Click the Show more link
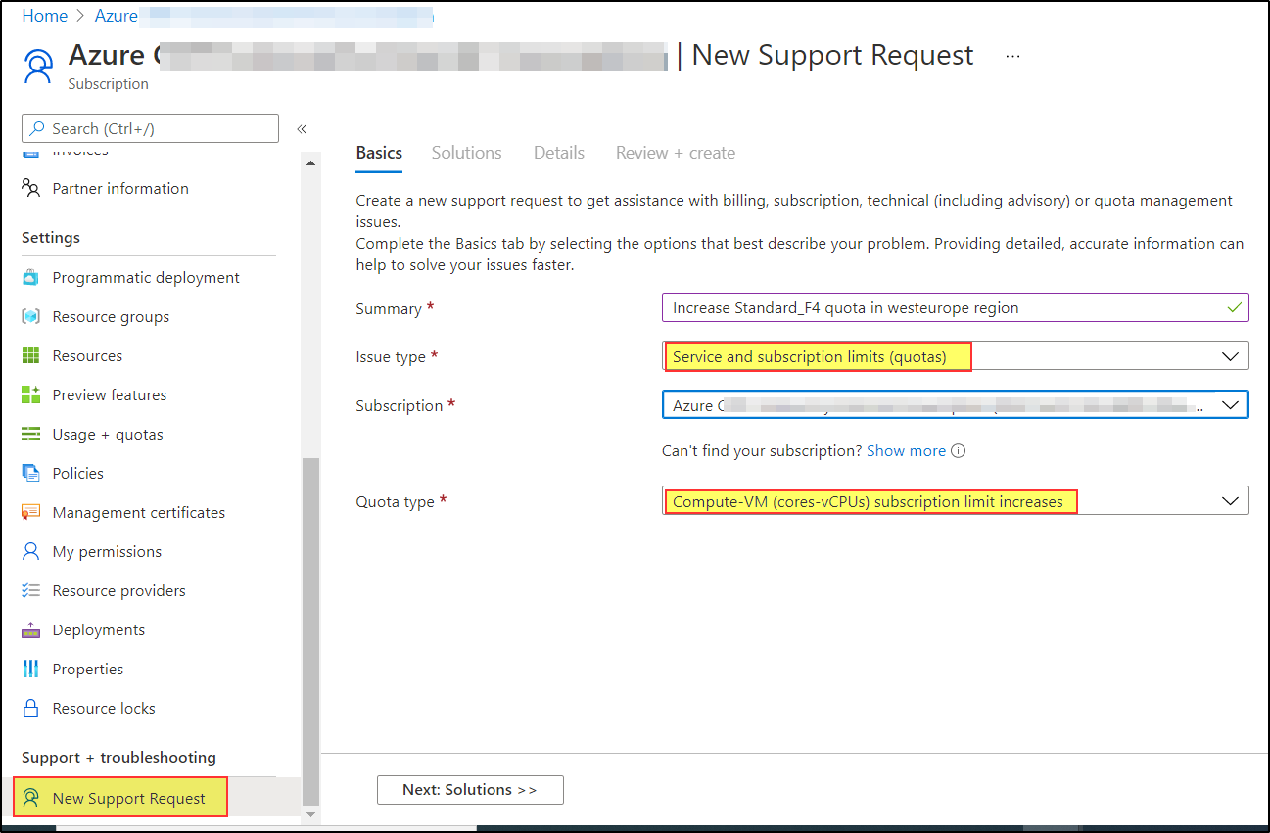 [907, 450]
